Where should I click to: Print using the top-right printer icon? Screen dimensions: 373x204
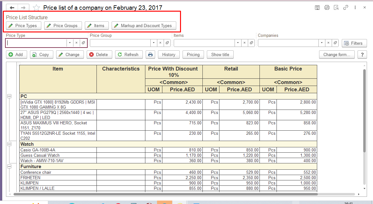point(327,8)
